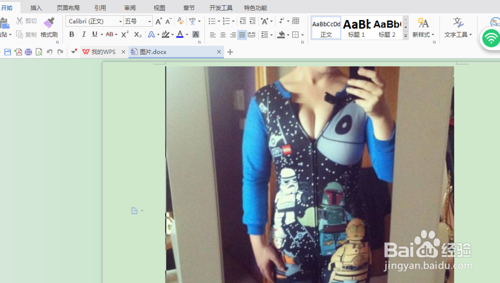Open the 插入 (Insert) ribbon tab

pos(36,7)
